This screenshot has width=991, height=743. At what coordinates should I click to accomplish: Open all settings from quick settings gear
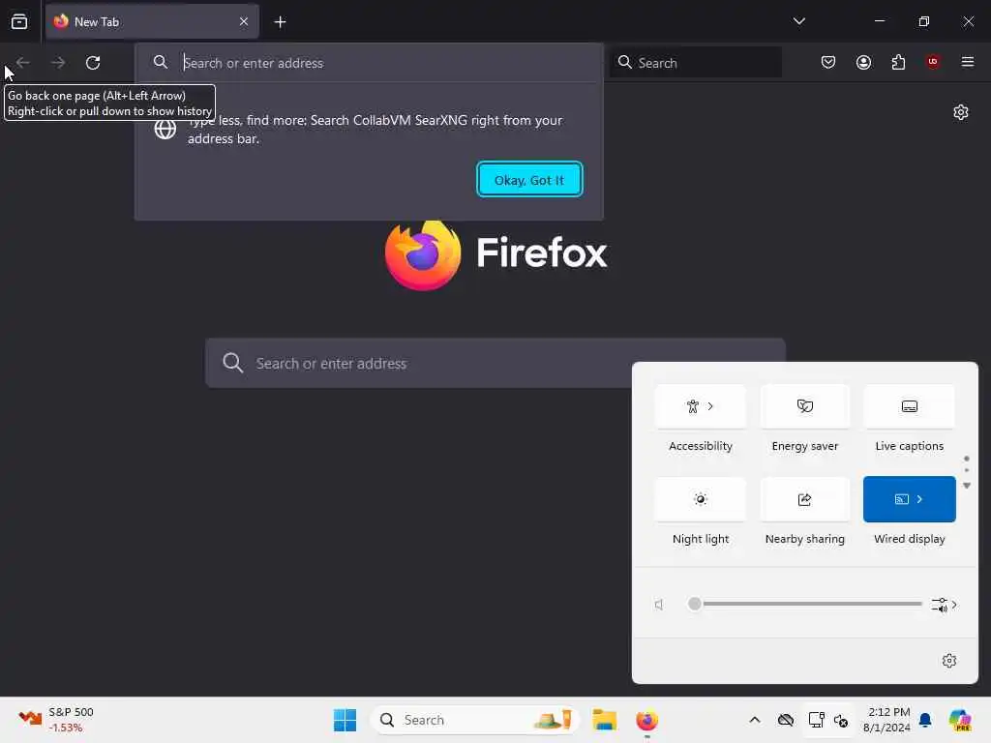(x=948, y=661)
